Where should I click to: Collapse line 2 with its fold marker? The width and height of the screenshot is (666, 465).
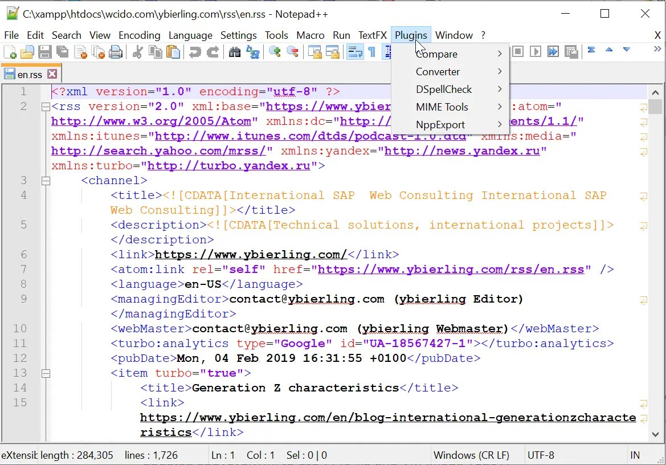46,106
